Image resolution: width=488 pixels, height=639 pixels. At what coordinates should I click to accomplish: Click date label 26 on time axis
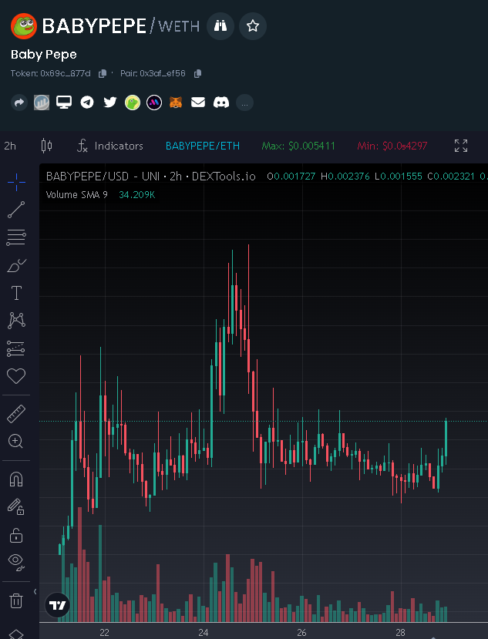[301, 633]
